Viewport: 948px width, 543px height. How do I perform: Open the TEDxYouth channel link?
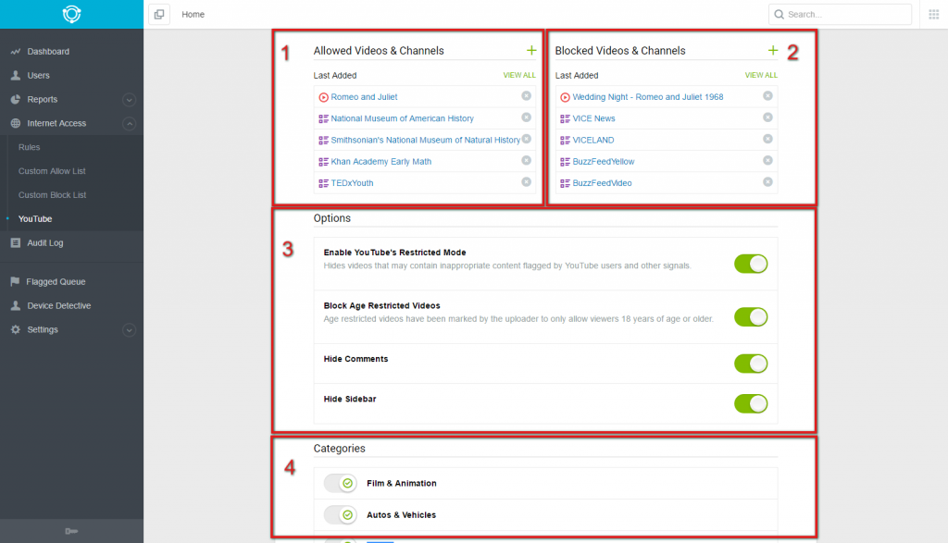pyautogui.click(x=352, y=183)
